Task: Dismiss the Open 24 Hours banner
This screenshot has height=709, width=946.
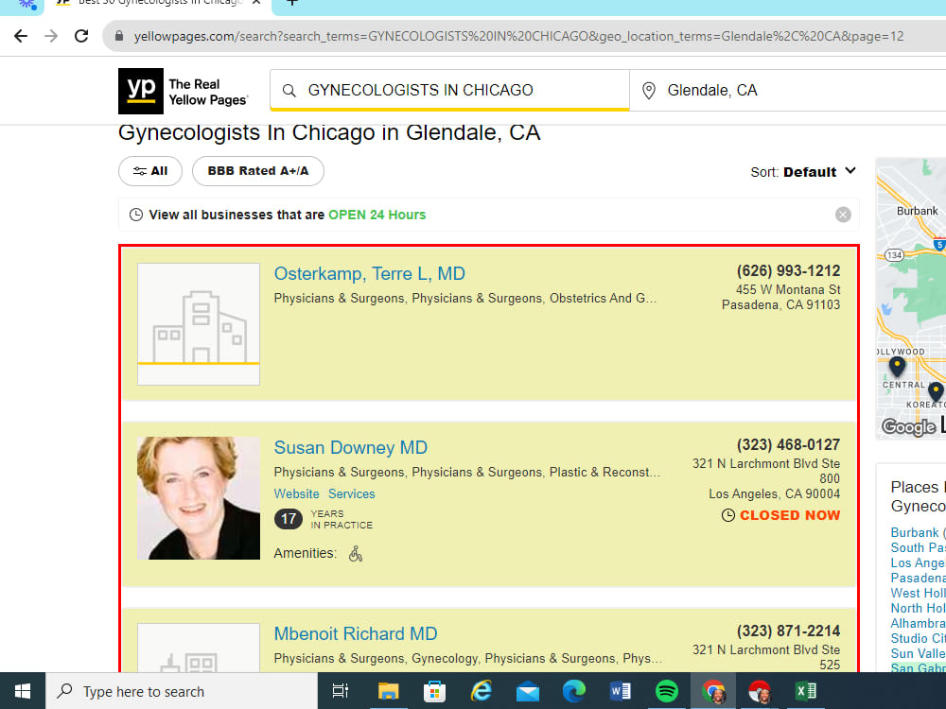Action: pos(843,215)
